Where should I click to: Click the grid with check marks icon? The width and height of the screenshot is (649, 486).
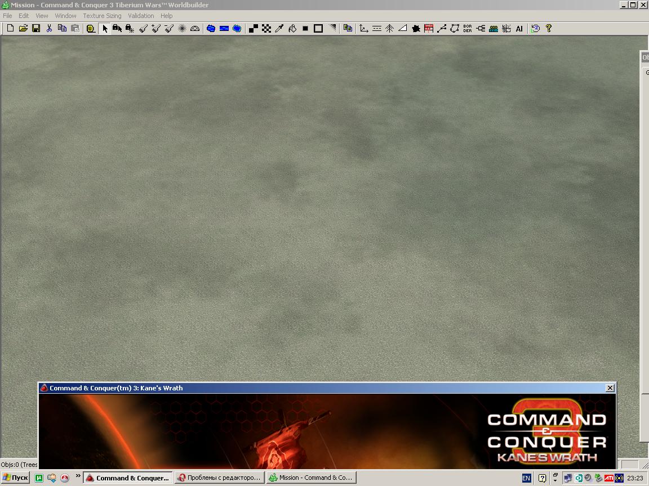coord(506,28)
